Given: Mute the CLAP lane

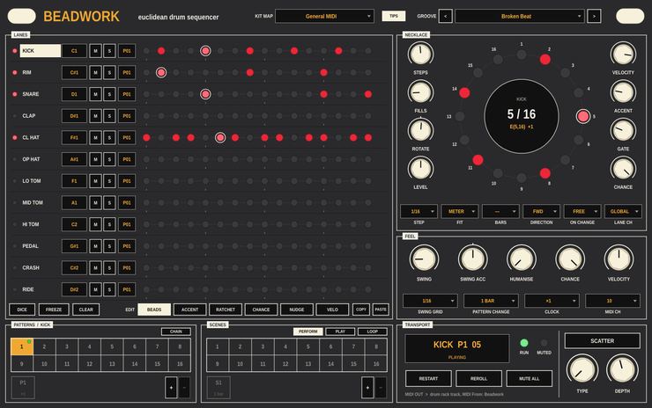Looking at the screenshot, I should [95, 116].
